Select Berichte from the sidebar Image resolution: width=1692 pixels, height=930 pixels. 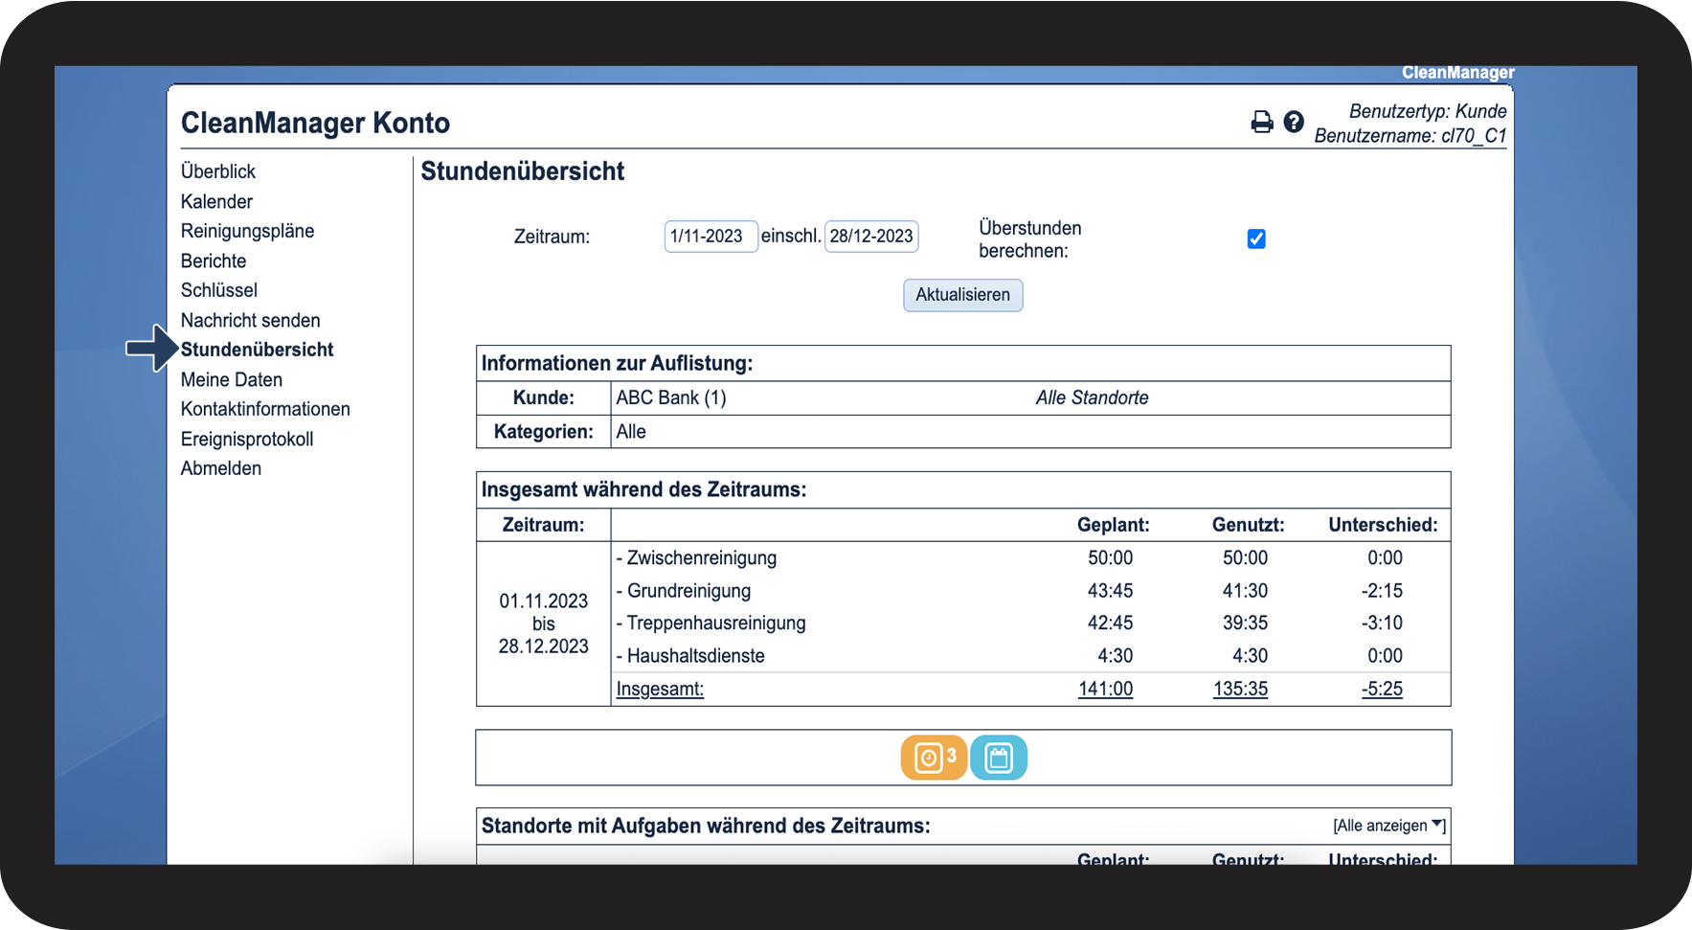(x=214, y=261)
